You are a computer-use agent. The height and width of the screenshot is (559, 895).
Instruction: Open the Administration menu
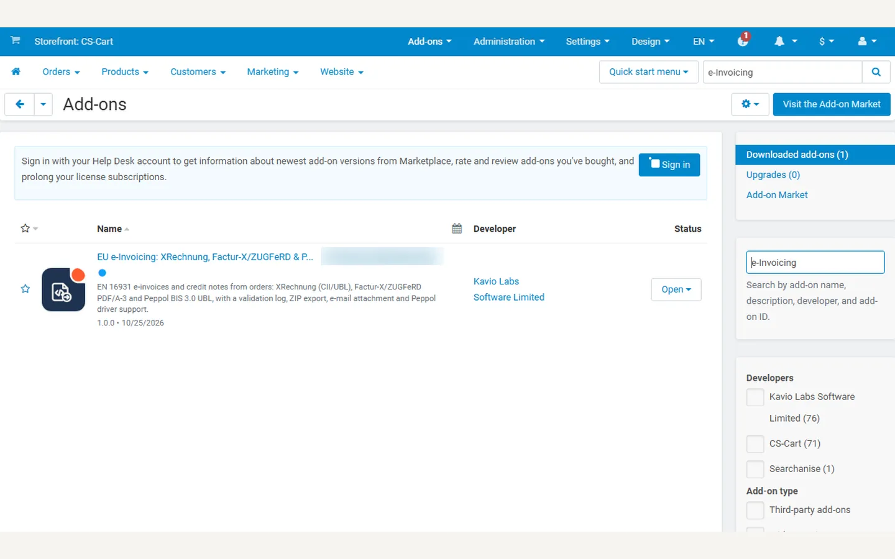(509, 42)
